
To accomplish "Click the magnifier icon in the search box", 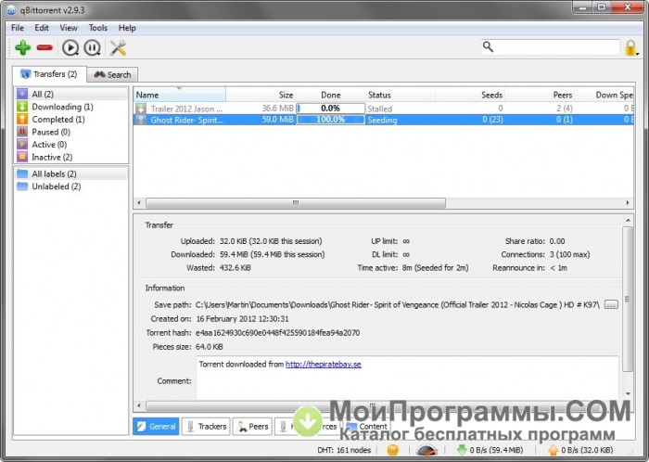I will (488, 46).
